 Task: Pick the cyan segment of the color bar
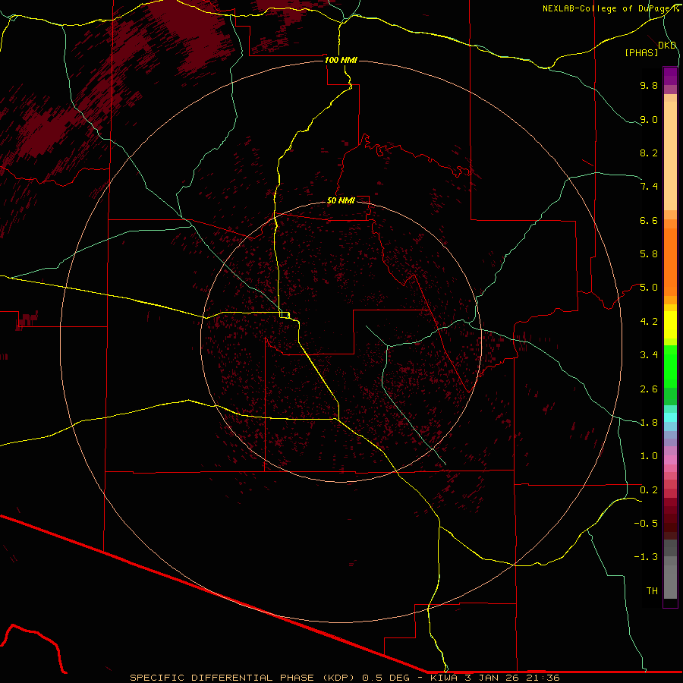click(670, 417)
